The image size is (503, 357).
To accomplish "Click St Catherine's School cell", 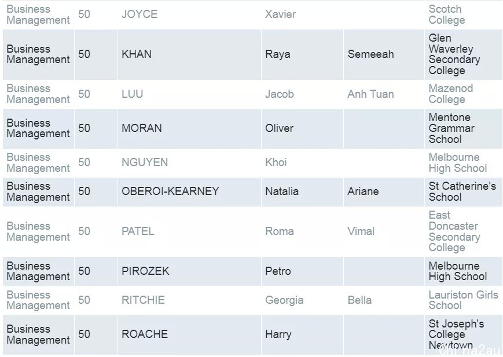I will [x=463, y=192].
